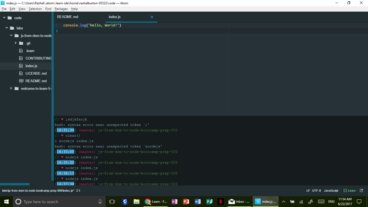Open the Find menu
Viewport: 368px width, 207px height.
click(x=48, y=9)
